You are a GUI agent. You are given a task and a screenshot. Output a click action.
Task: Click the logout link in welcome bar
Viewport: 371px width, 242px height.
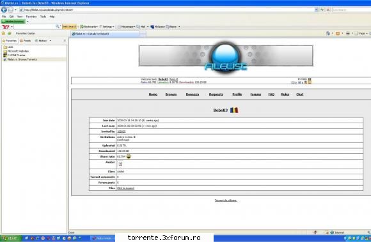(x=174, y=79)
